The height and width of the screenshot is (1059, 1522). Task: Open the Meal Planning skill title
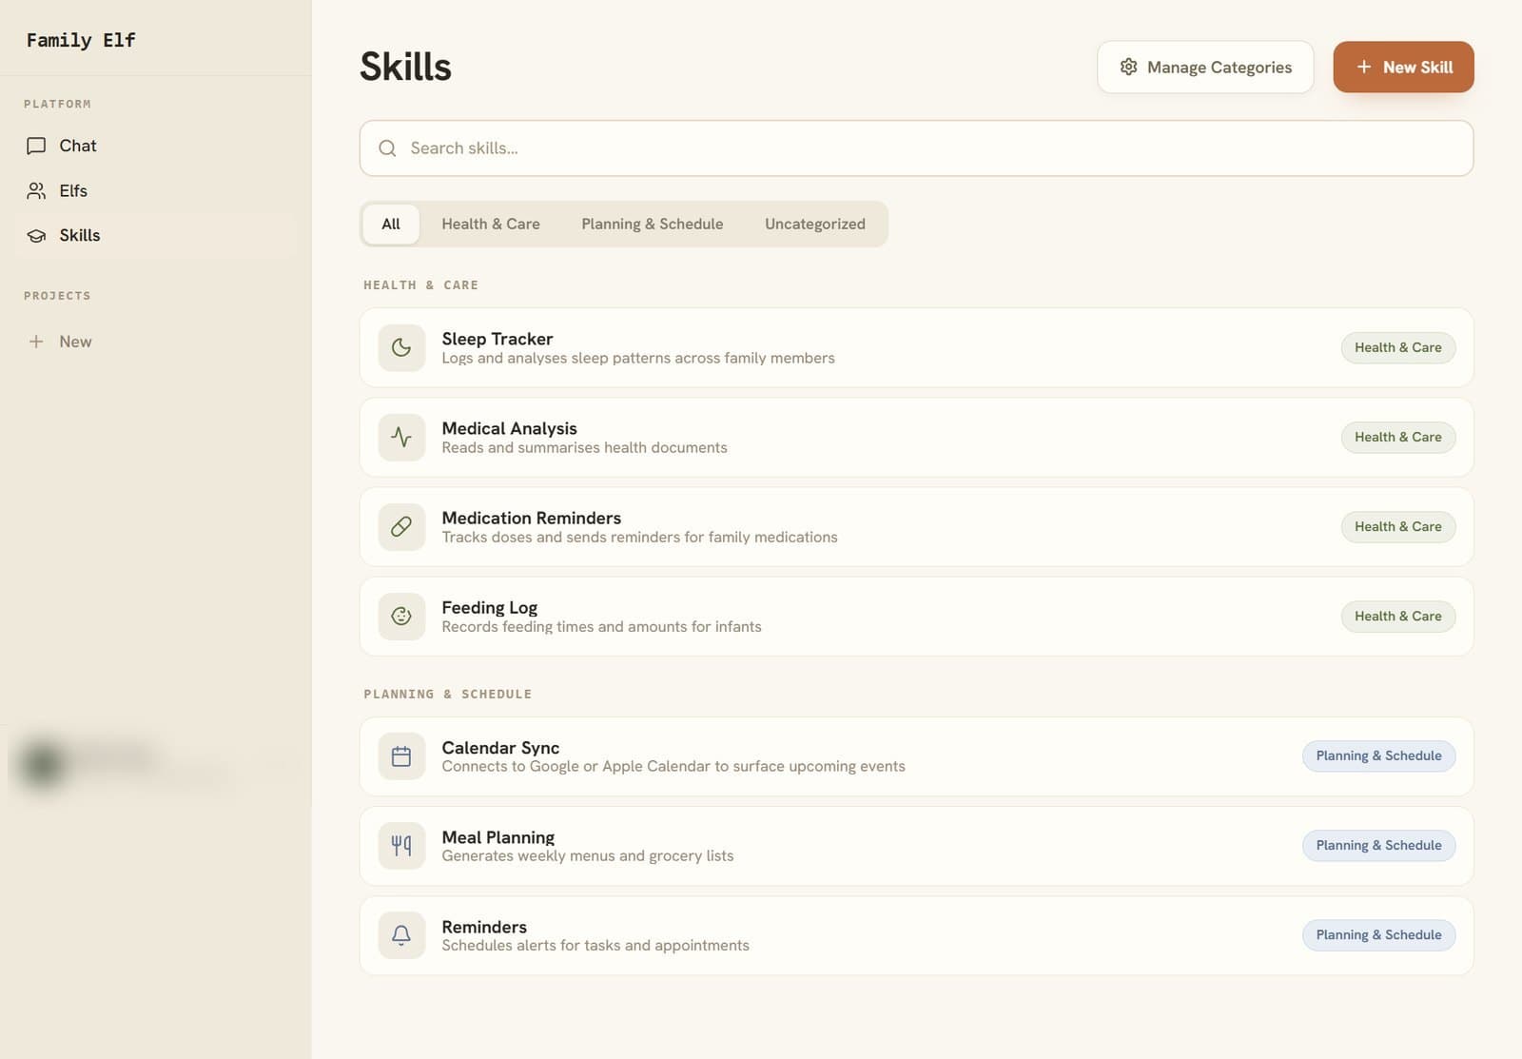coord(498,837)
